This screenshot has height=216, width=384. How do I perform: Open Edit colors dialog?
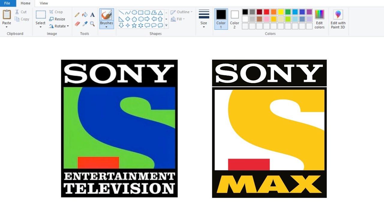pos(319,19)
